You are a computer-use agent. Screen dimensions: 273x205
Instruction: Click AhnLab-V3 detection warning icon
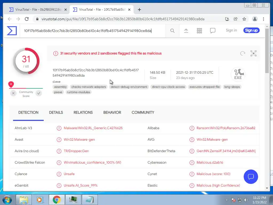point(59,128)
